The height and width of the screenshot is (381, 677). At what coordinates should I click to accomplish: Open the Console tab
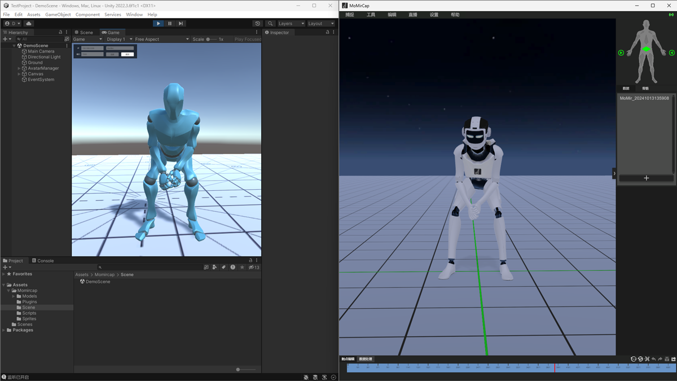click(x=43, y=261)
